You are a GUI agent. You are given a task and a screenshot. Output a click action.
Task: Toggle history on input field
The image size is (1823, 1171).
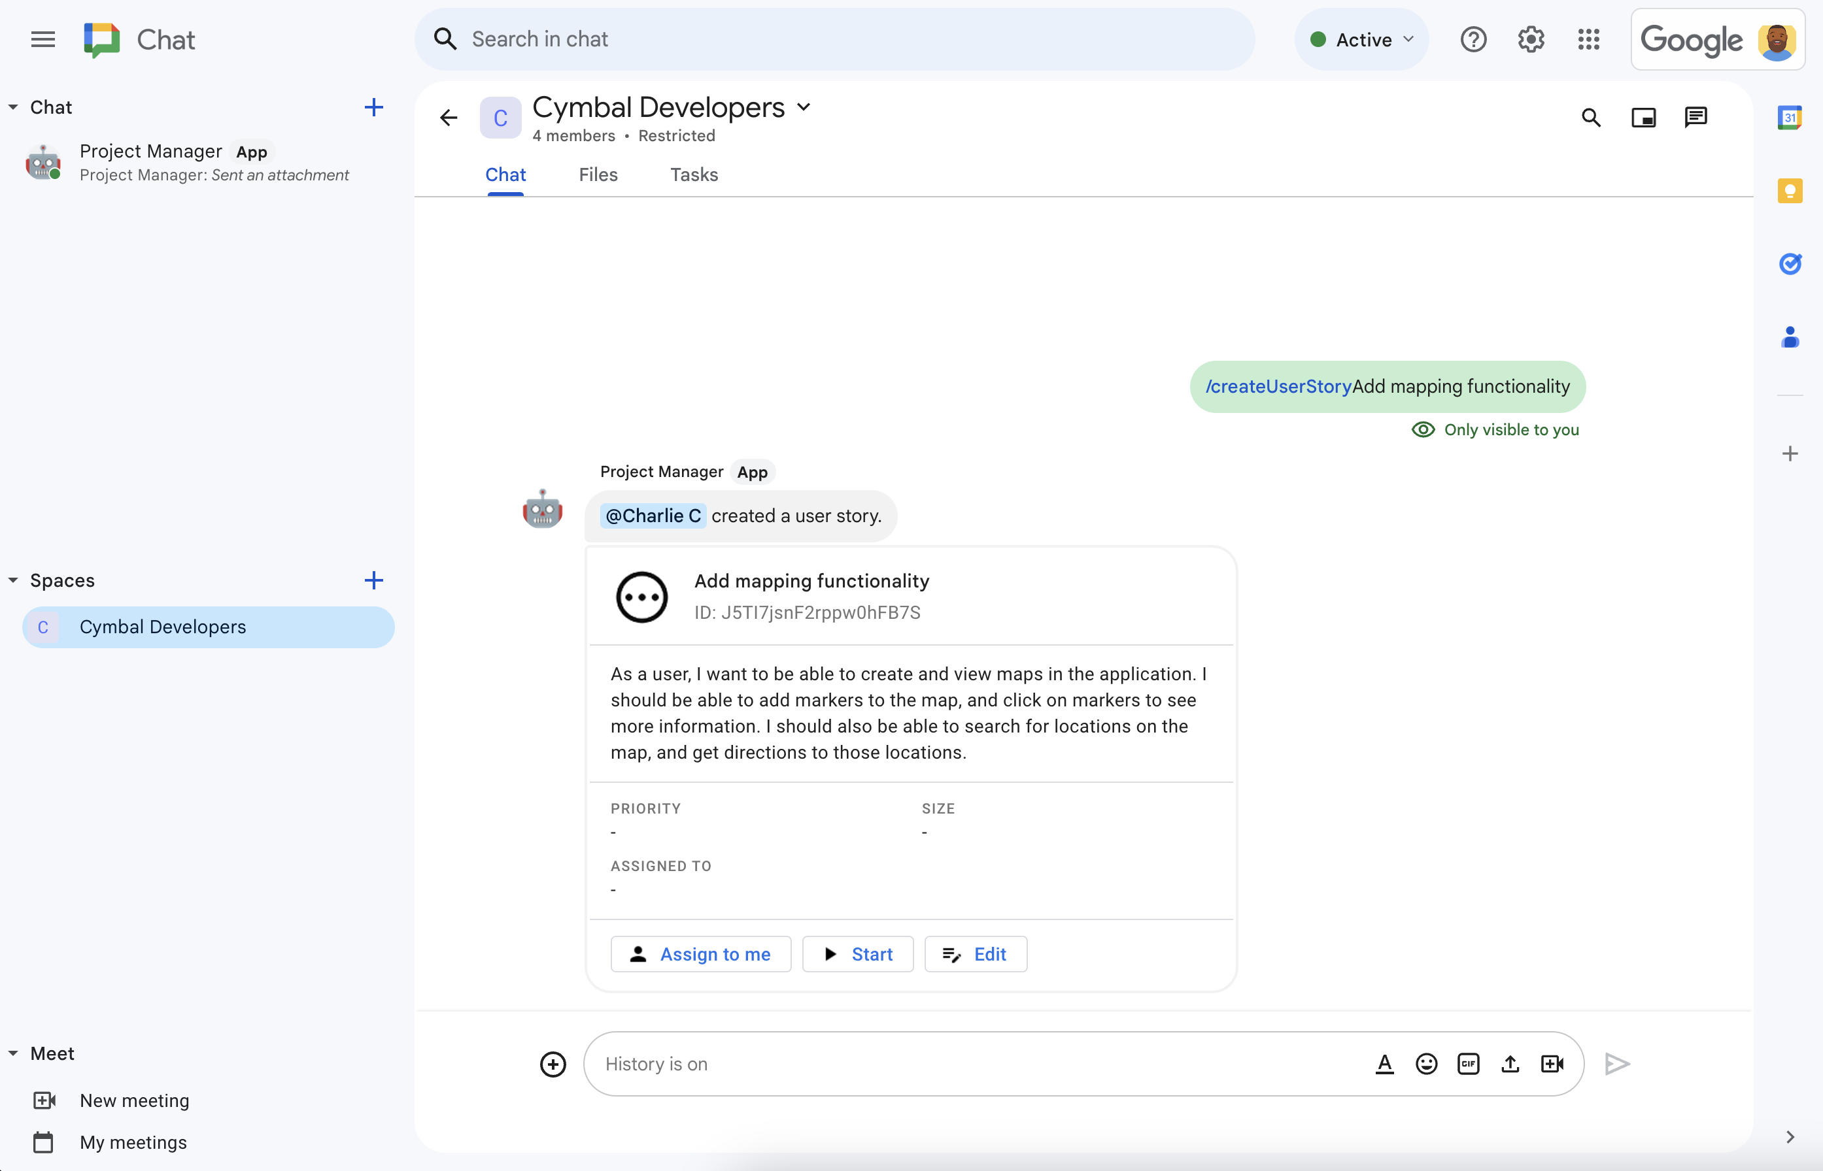click(x=655, y=1063)
